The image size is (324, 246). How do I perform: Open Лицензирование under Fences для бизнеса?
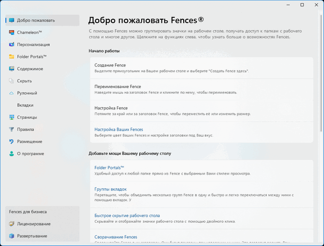[43, 224]
